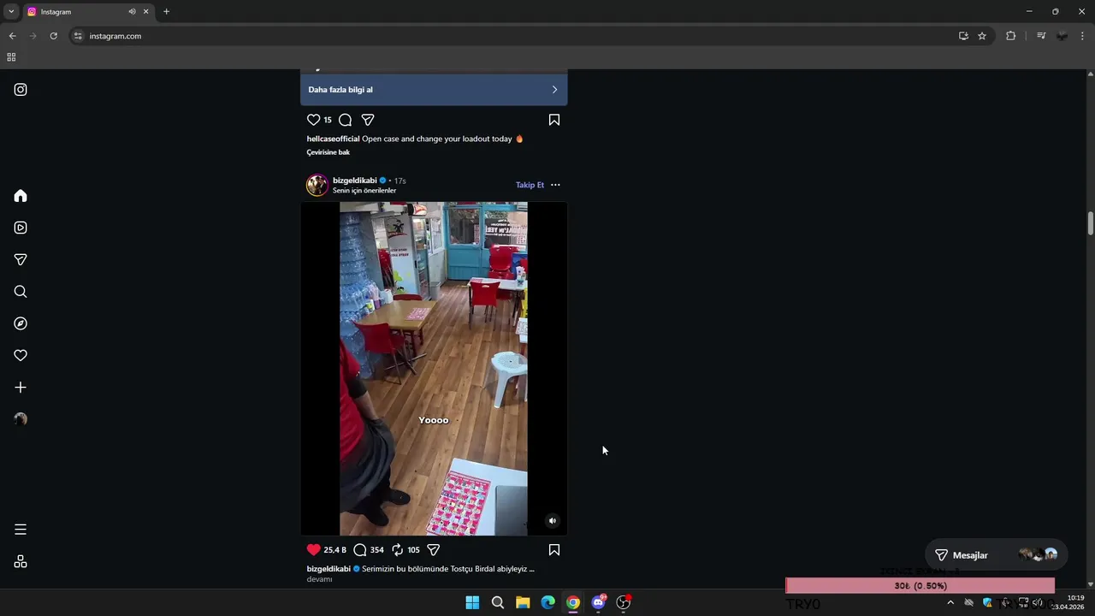Open a new browser tab
The width and height of the screenshot is (1095, 616).
click(166, 12)
